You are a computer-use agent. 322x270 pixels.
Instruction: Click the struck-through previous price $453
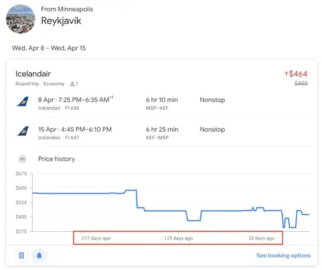[301, 83]
